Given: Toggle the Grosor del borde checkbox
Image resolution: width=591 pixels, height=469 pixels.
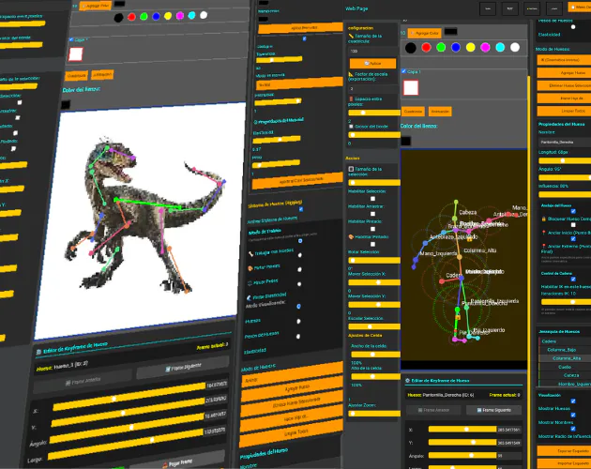Looking at the screenshot, I should [351, 127].
